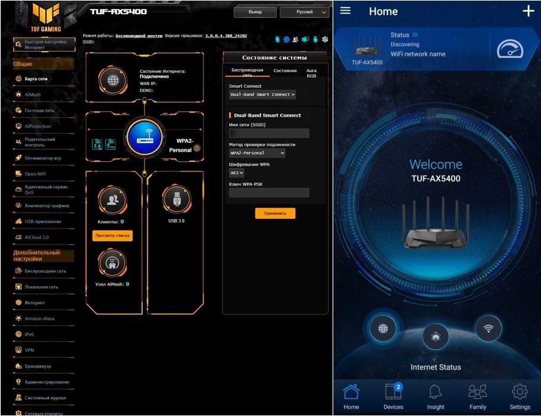Click AiCloud 2.0 cloud icon
Screen dimensions: 541x416
pyautogui.click(x=18, y=237)
